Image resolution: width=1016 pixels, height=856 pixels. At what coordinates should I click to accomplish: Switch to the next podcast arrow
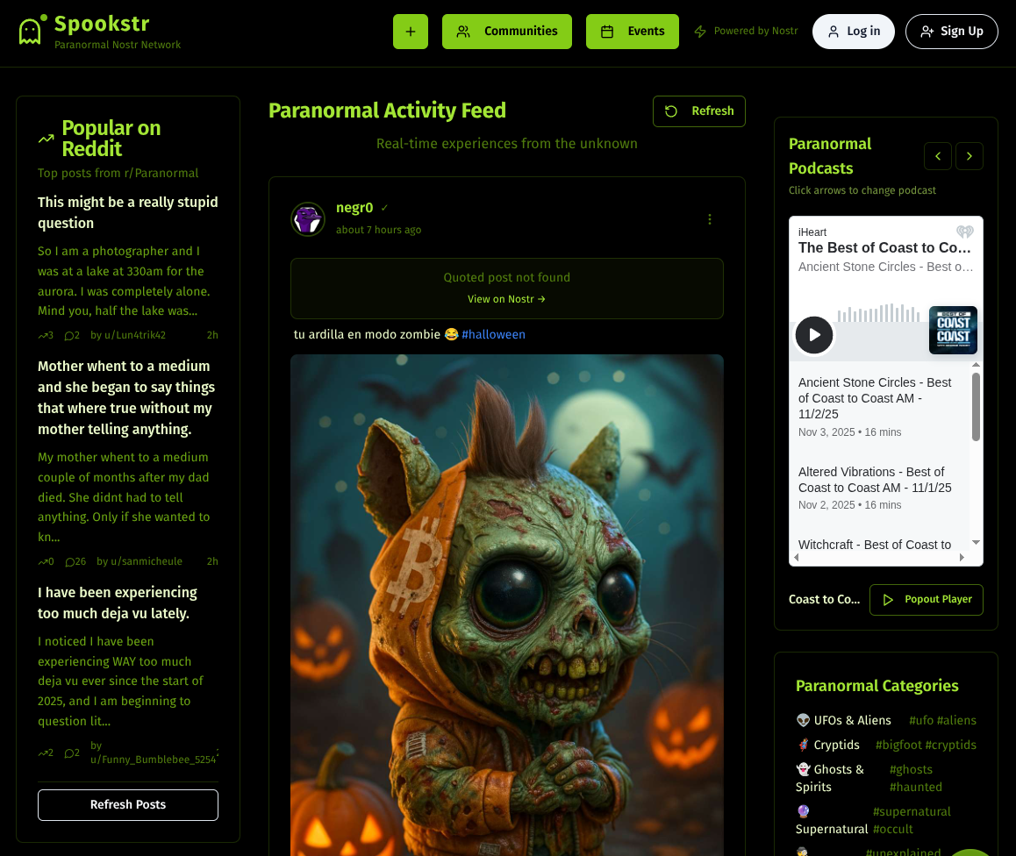(x=969, y=156)
